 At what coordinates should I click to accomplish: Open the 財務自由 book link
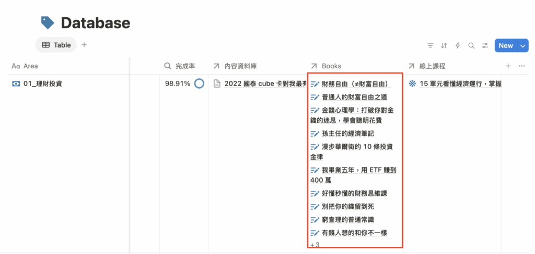pyautogui.click(x=354, y=83)
